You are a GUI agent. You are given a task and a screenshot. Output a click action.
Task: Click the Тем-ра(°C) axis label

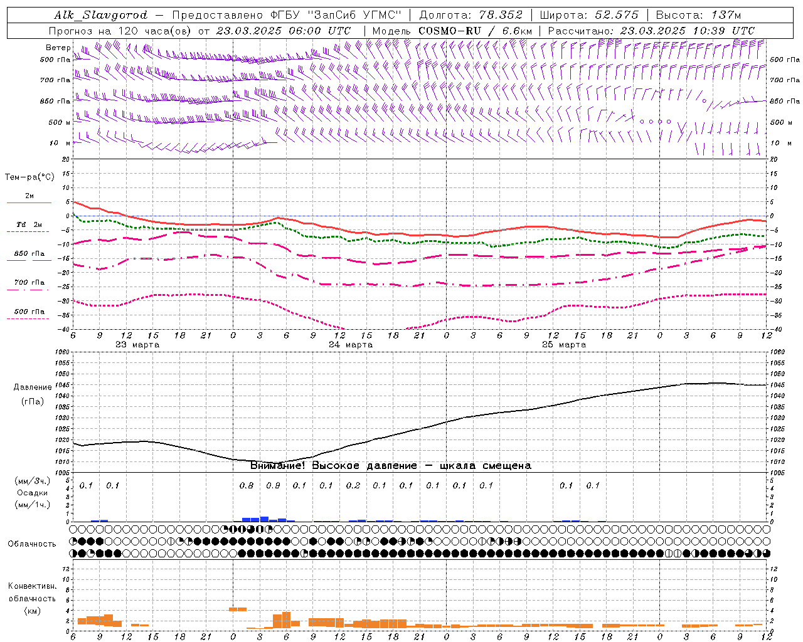(29, 177)
